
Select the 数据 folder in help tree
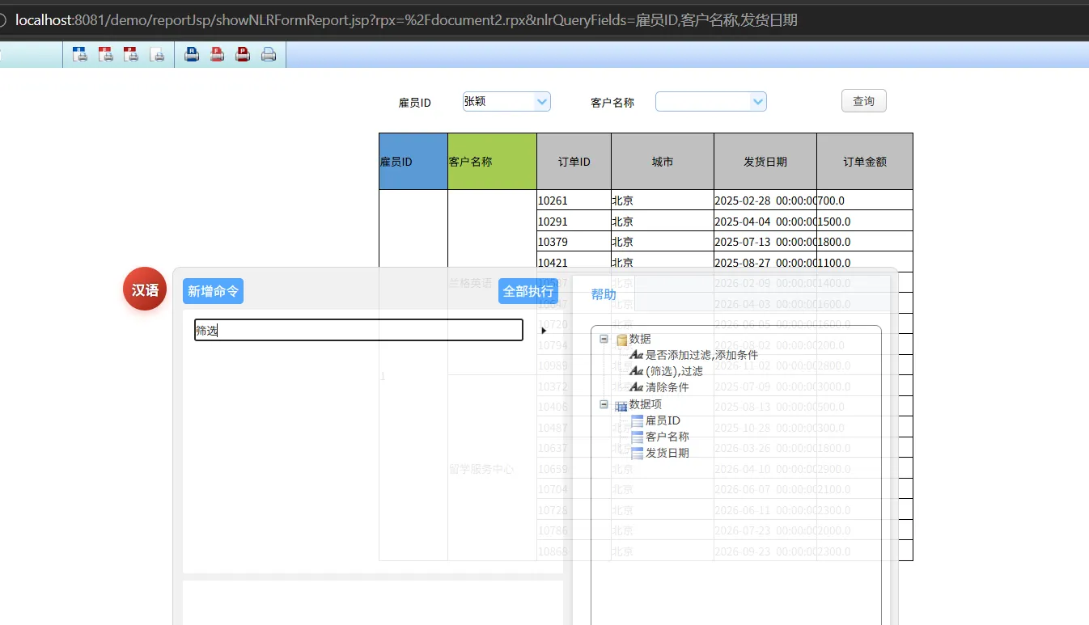[x=633, y=339]
